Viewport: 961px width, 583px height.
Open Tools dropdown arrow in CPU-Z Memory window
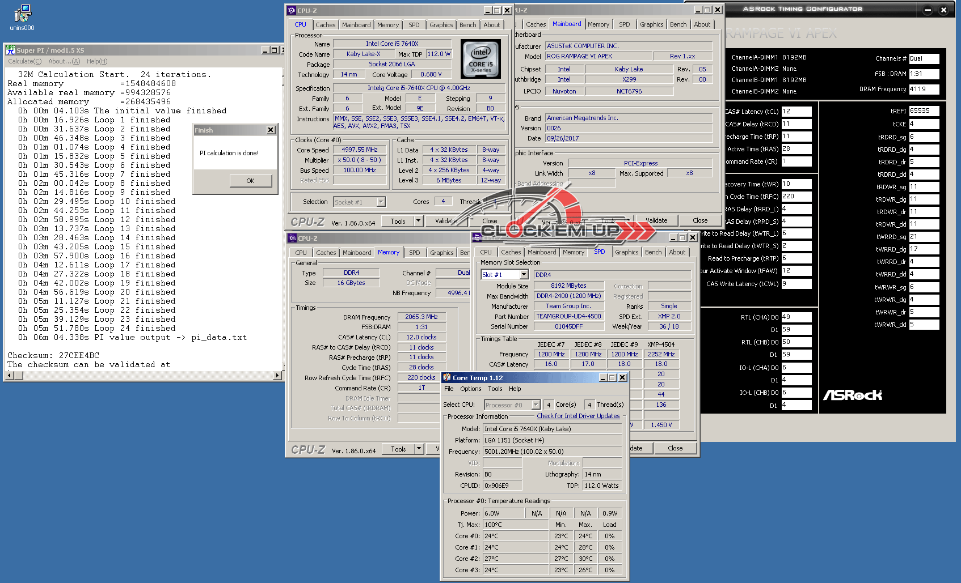point(419,449)
